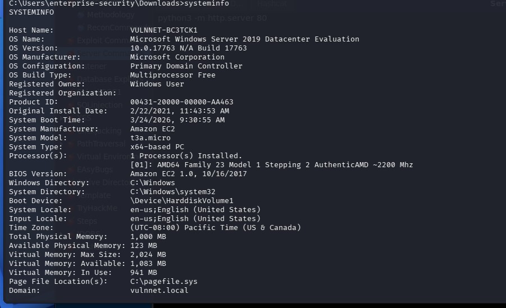The image size is (506, 308).
Task: Open the Methodology note in the sidebar
Action: (111, 15)
